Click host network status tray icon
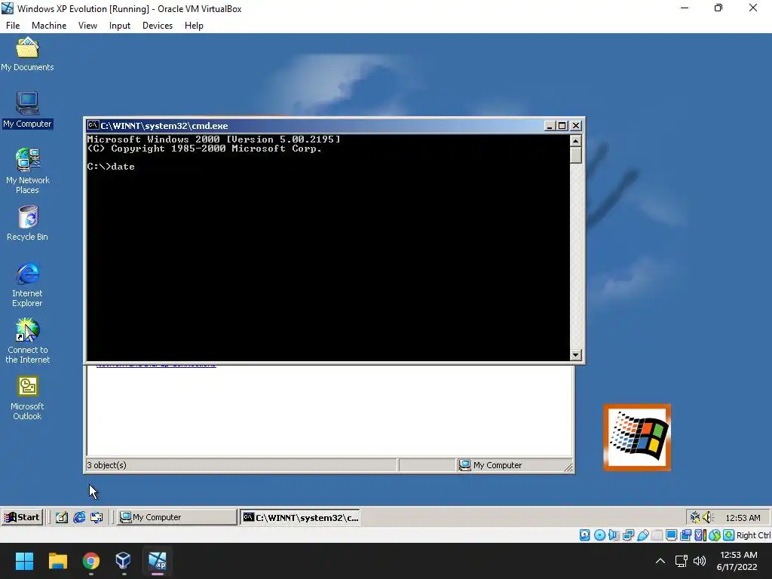The height and width of the screenshot is (579, 772). click(681, 561)
